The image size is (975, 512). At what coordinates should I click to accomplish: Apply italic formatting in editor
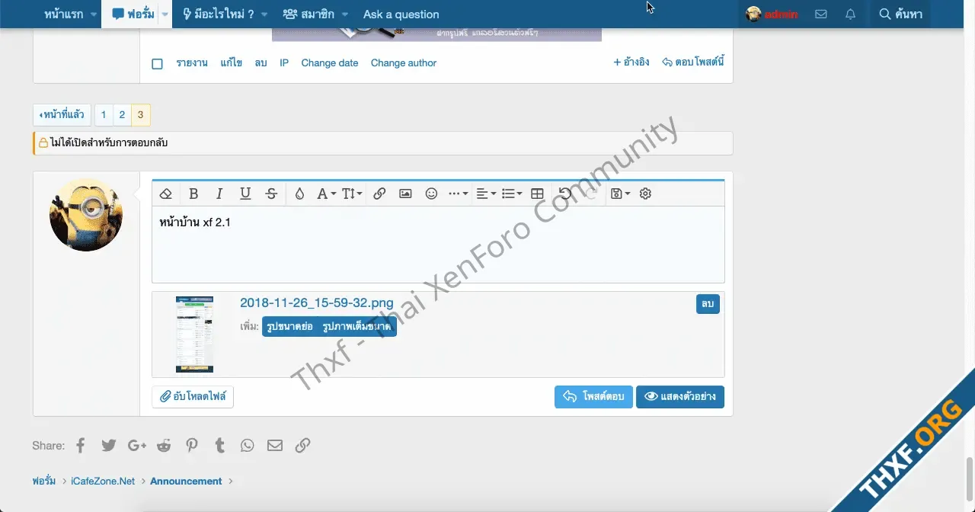[219, 194]
